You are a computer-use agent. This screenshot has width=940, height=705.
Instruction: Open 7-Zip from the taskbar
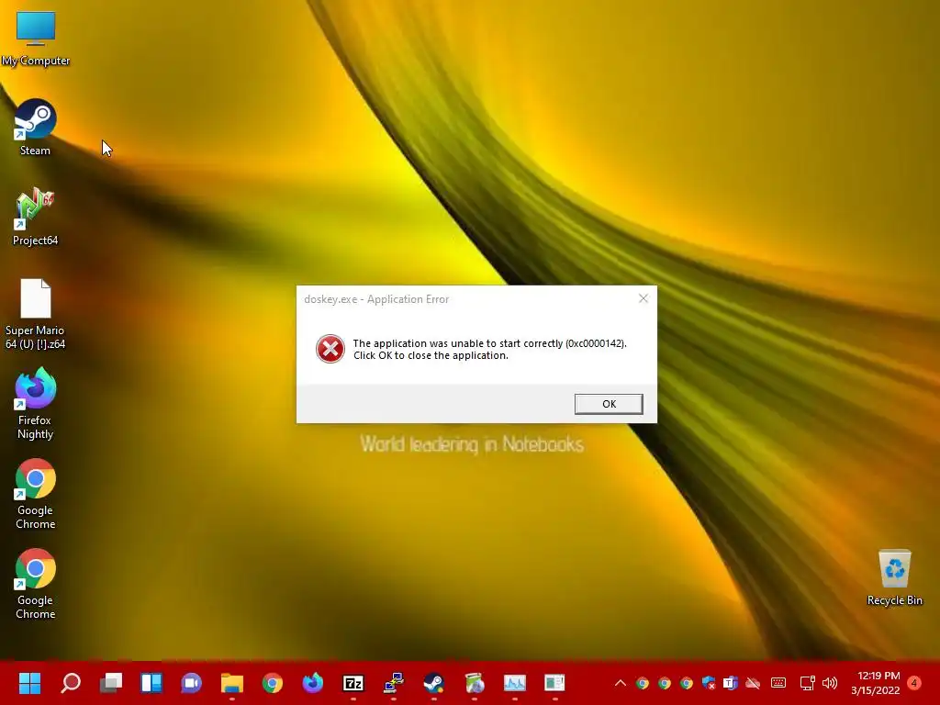pyautogui.click(x=353, y=683)
